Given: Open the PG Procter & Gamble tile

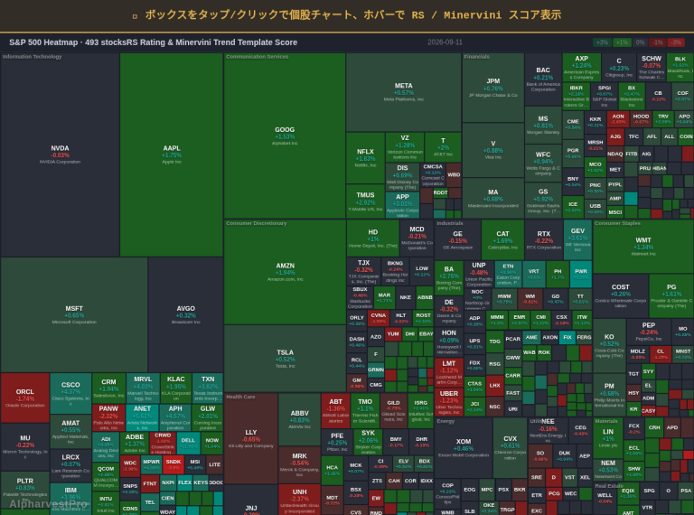Looking at the screenshot, I should click(x=671, y=295).
